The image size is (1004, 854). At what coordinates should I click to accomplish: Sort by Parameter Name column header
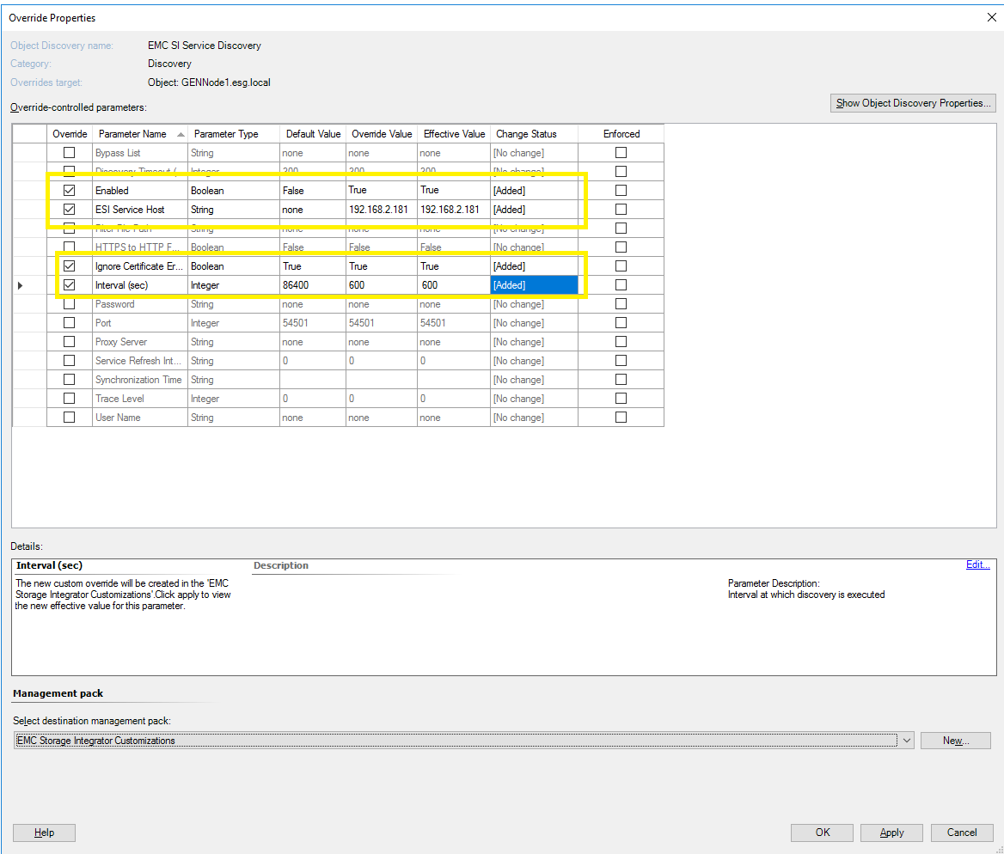(x=139, y=134)
